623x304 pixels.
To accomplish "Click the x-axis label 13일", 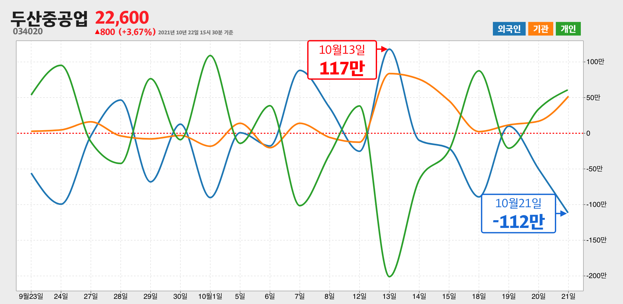I will pos(389,296).
